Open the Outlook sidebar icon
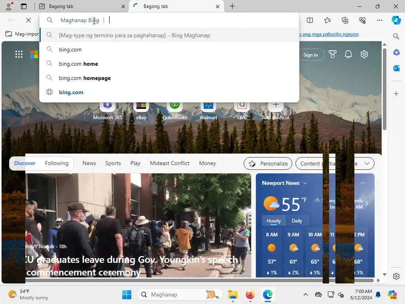The height and width of the screenshot is (304, 405). [396, 68]
